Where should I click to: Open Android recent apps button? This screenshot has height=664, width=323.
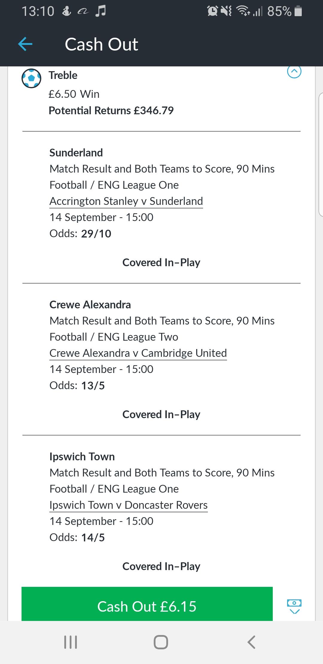click(71, 642)
